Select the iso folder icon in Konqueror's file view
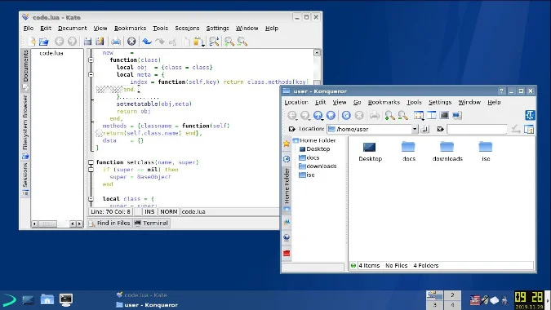Screen dimensions: 551x310 click(486, 147)
